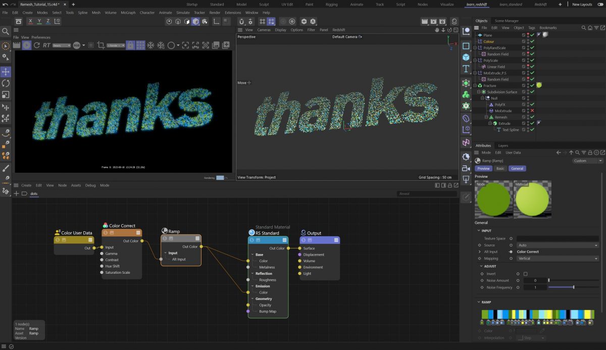Toggle X axis lock
The height and width of the screenshot is (350, 606).
point(31,21)
